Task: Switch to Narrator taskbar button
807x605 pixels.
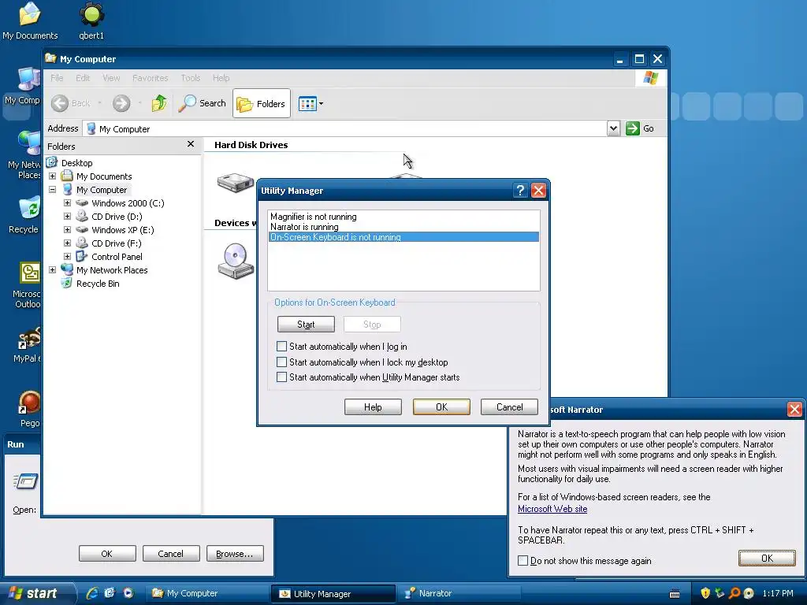Action: (459, 593)
